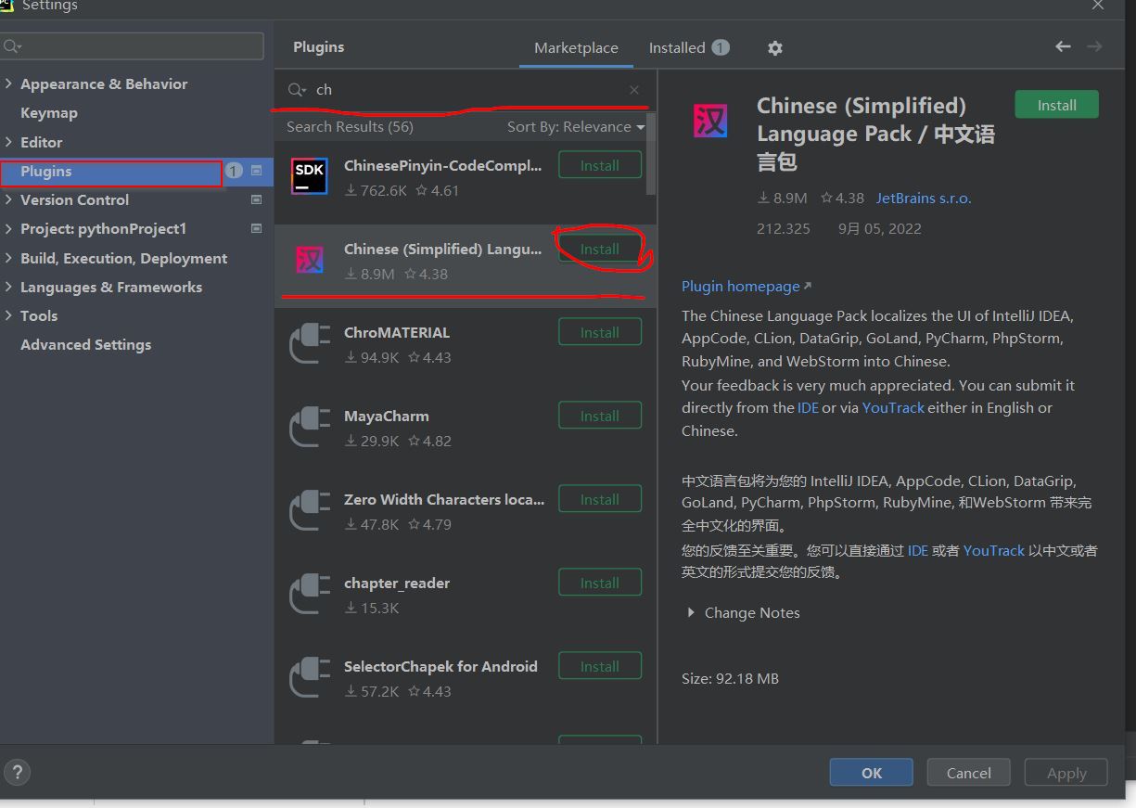The width and height of the screenshot is (1136, 808).
Task: Expand Build, Execution, Deployment section
Action: [8, 258]
